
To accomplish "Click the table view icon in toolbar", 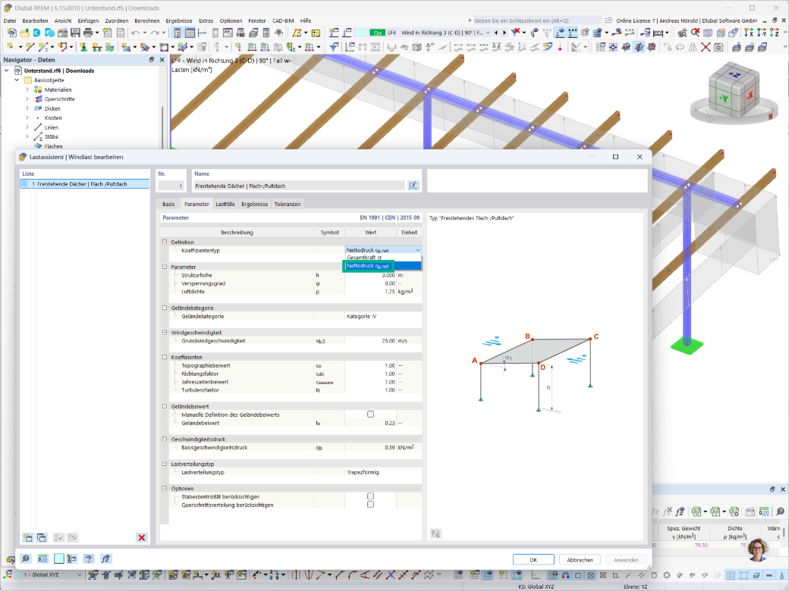I will point(190,33).
